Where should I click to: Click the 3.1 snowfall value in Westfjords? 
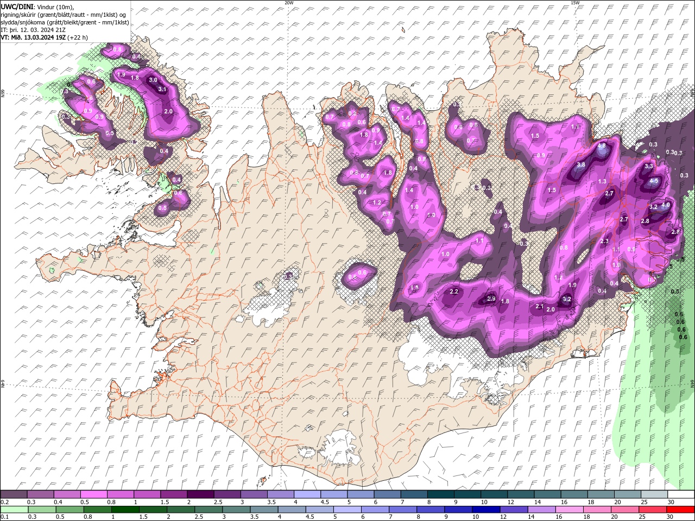[x=162, y=89]
